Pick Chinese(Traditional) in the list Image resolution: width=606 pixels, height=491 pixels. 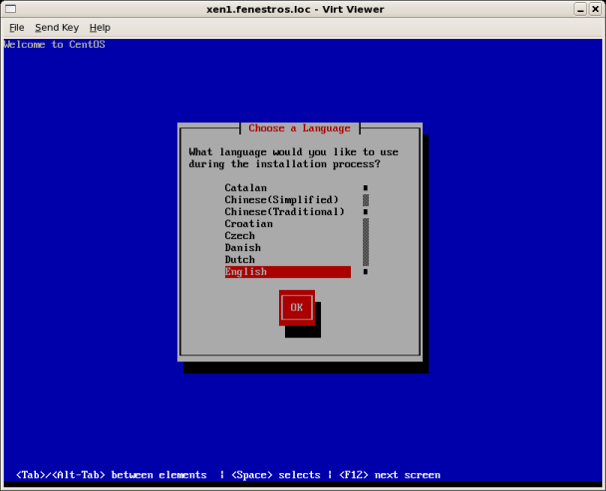(x=284, y=211)
